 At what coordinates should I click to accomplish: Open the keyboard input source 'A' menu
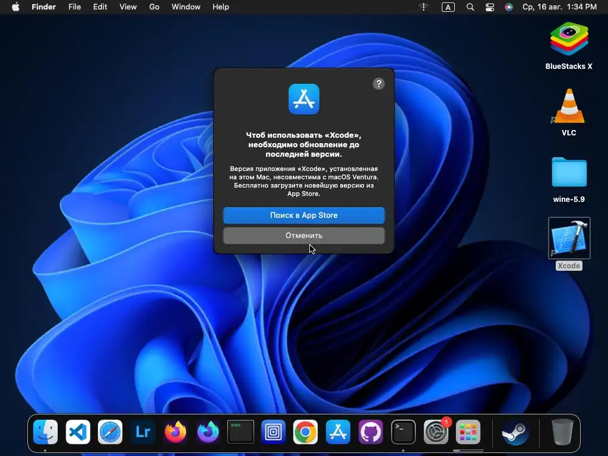[x=448, y=7]
